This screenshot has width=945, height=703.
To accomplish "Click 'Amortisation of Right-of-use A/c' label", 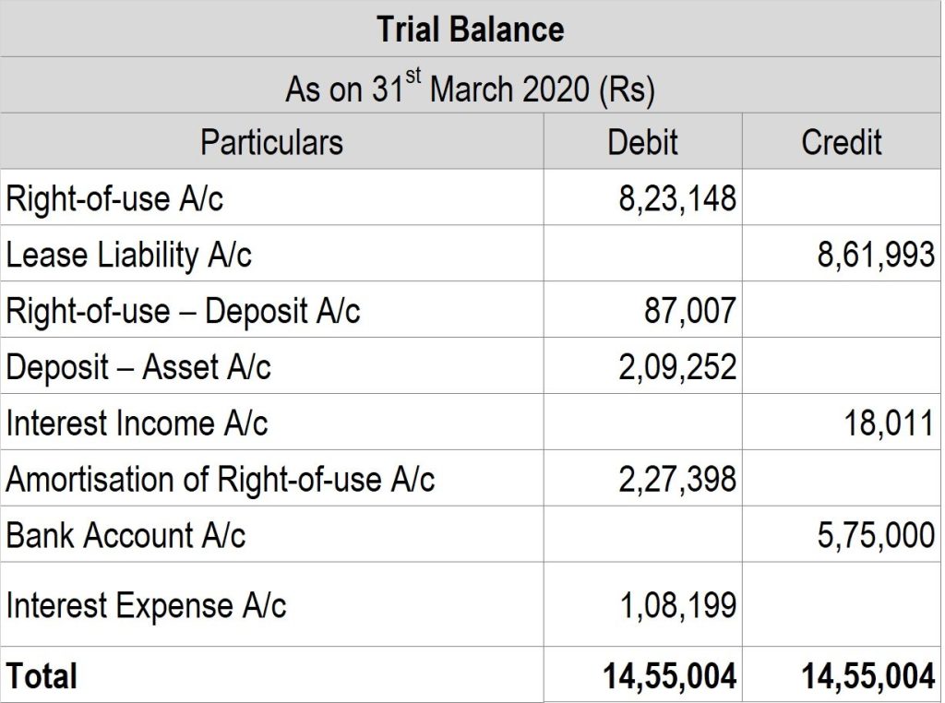I will [220, 480].
